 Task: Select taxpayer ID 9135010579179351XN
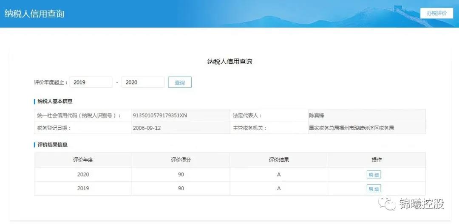pos(160,115)
